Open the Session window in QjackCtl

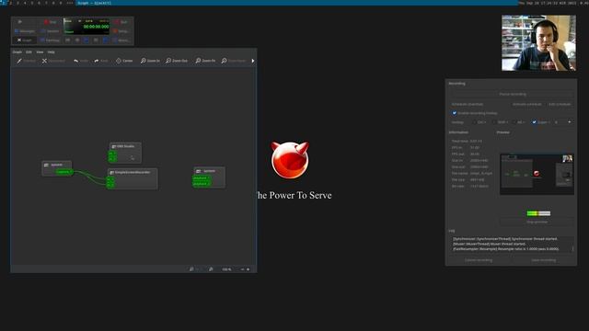(x=50, y=31)
